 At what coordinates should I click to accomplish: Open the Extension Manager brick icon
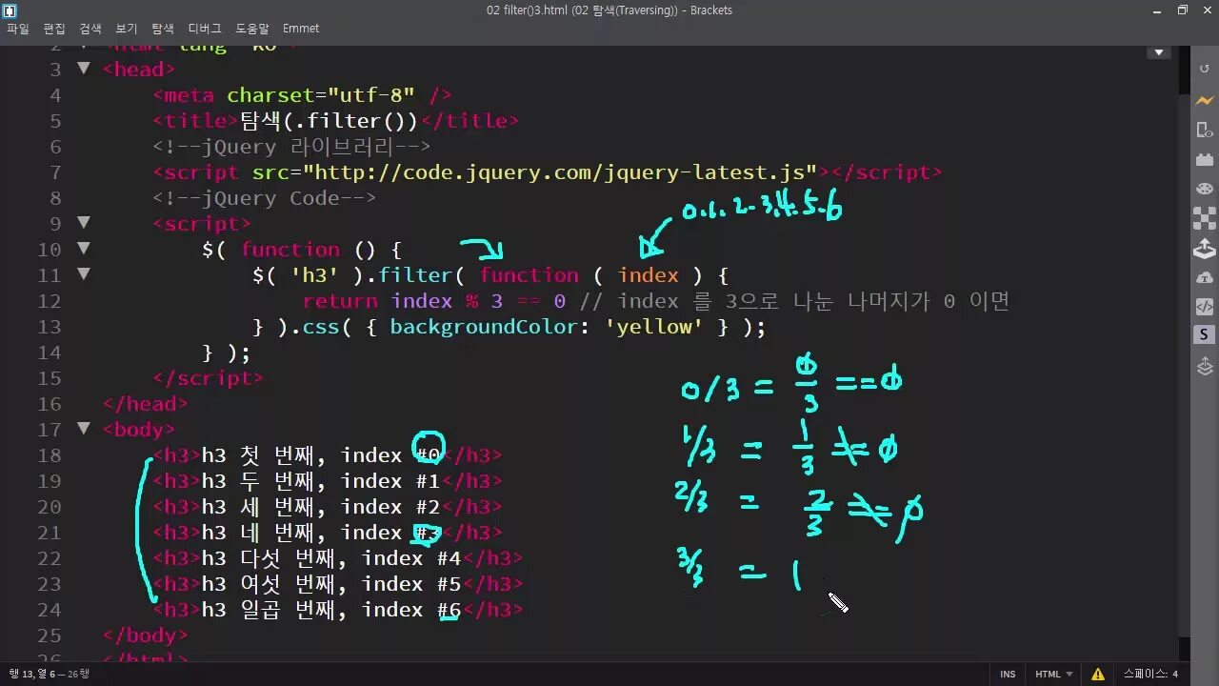[1205, 159]
